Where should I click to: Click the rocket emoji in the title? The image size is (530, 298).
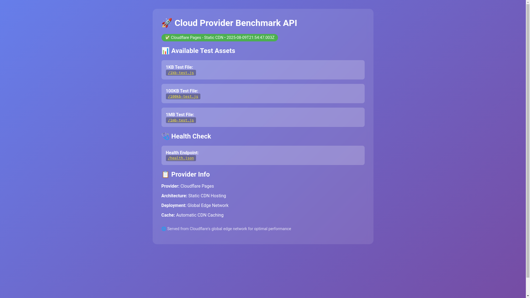click(x=167, y=23)
